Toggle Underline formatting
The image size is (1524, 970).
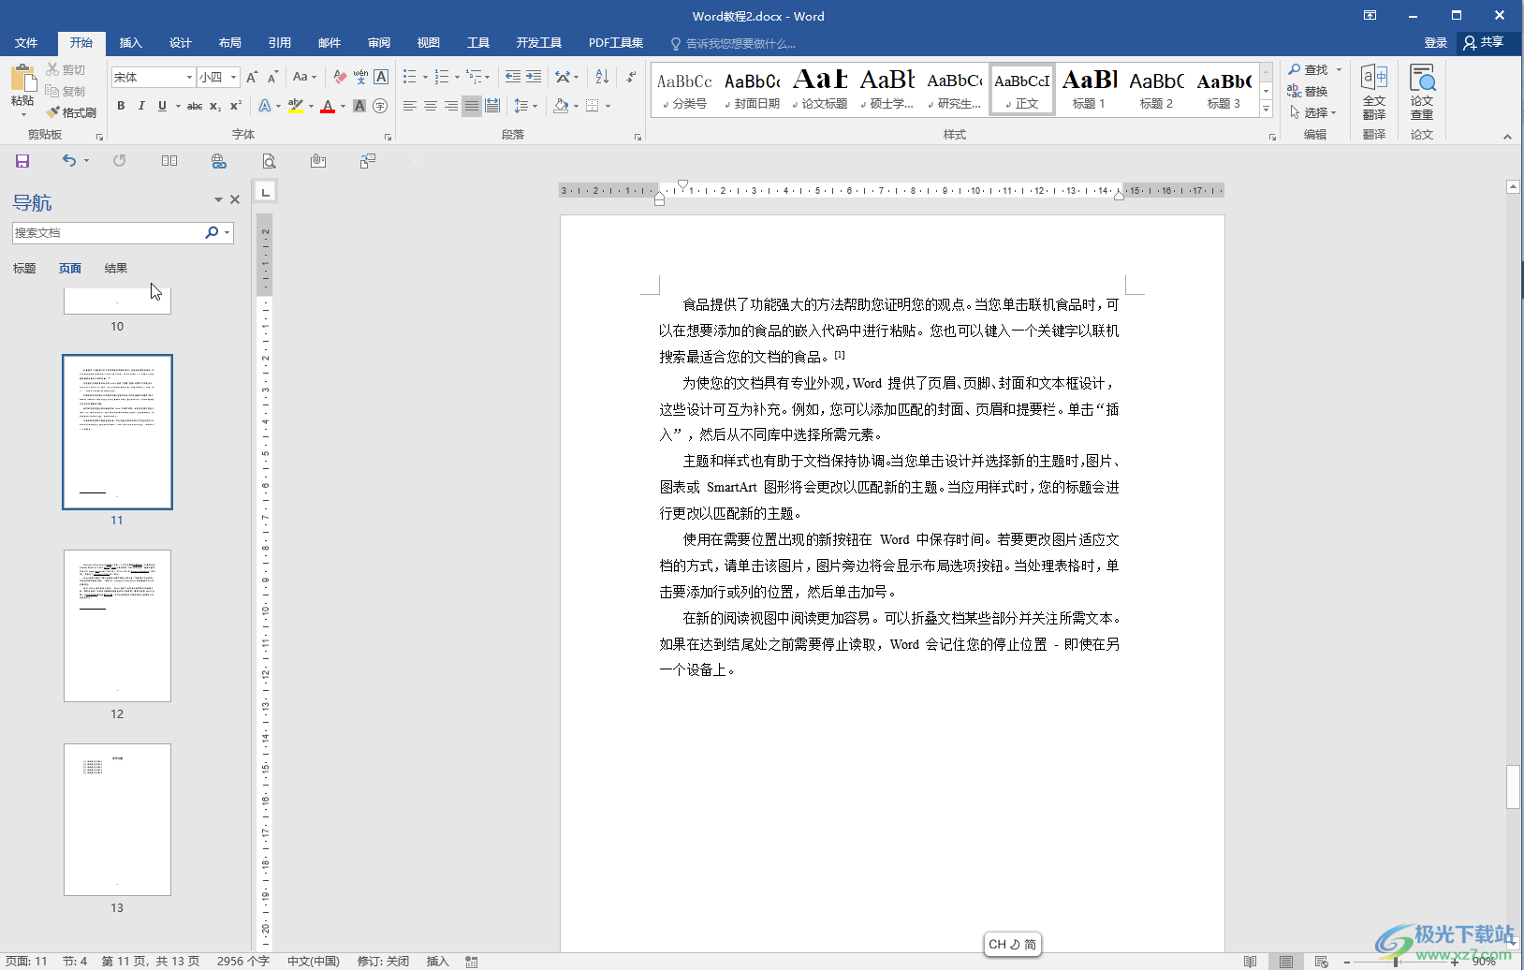coord(162,106)
